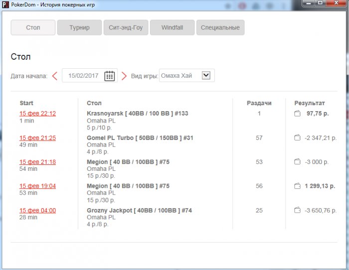The width and height of the screenshot is (349, 270).
Task: Go to previous date with left arrow
Action: [55, 76]
